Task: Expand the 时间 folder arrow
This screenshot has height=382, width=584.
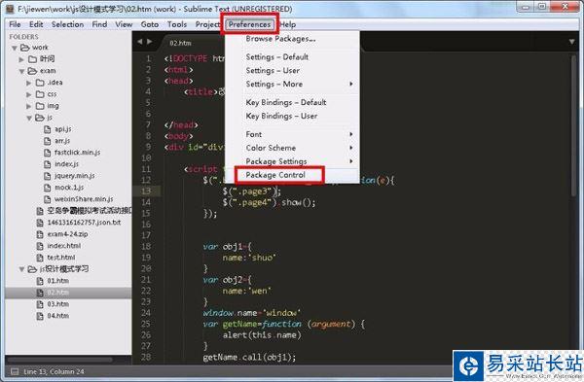Action: point(21,59)
